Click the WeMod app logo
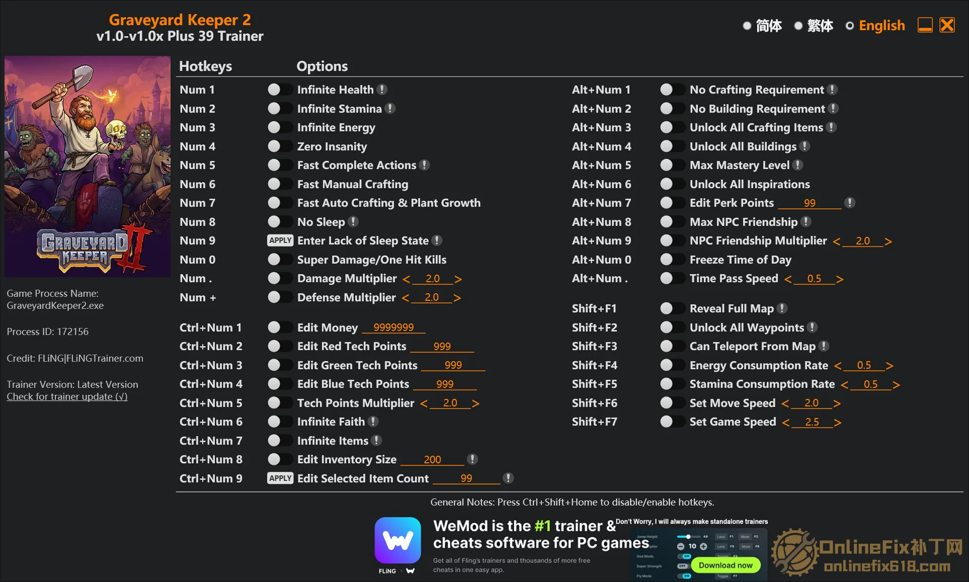Image resolution: width=969 pixels, height=582 pixels. [x=397, y=541]
